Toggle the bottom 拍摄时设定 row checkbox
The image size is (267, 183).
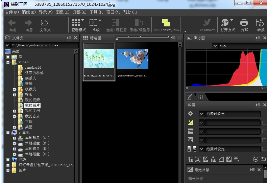264,149
